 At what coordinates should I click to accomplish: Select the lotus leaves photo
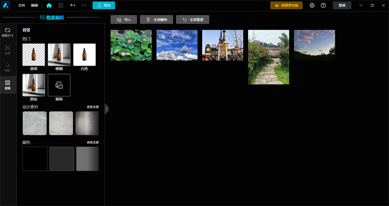131,45
